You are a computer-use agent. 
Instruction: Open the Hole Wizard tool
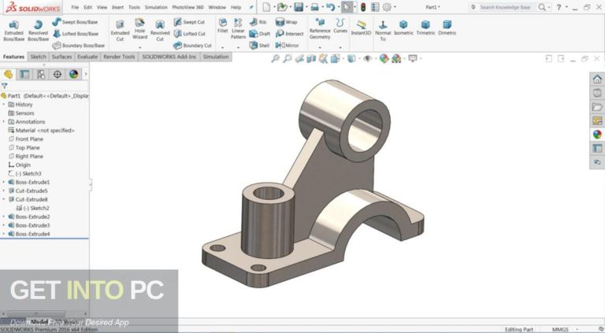point(139,29)
